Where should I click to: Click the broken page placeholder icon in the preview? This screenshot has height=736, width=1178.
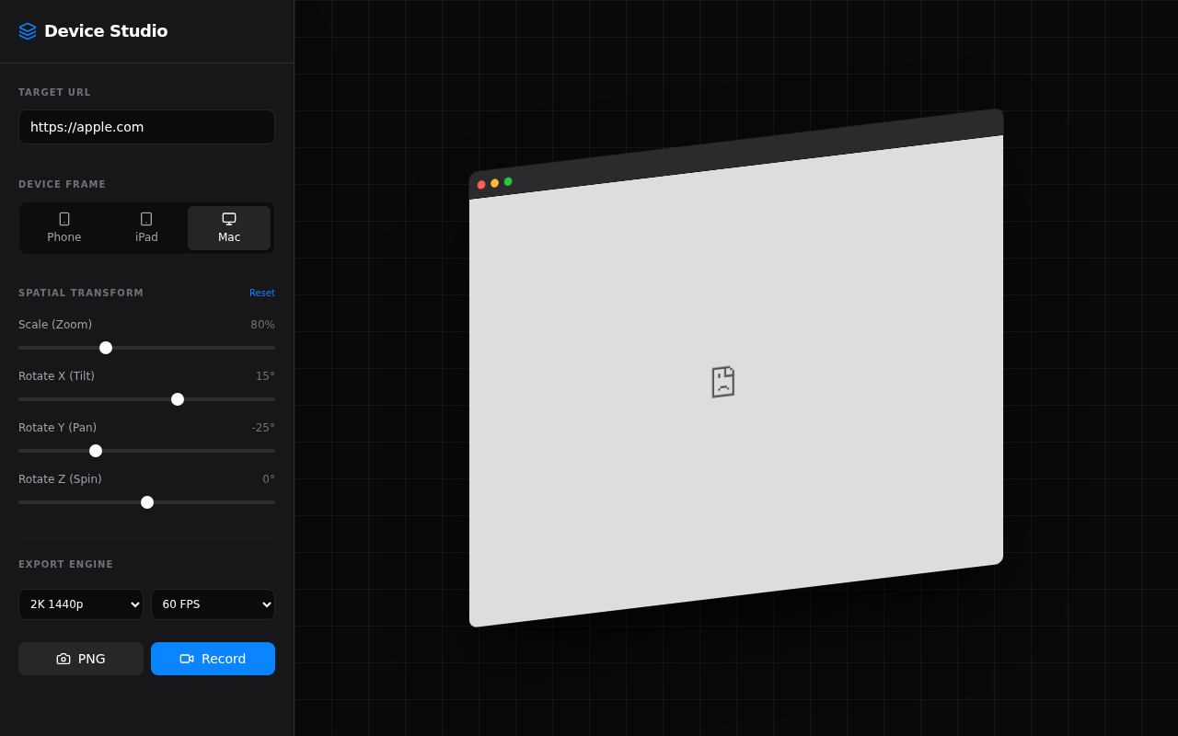[722, 381]
